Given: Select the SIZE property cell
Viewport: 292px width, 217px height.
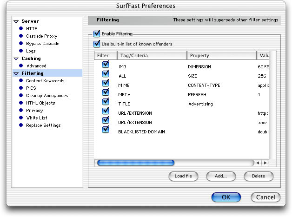Looking at the screenshot, I should (x=192, y=76).
